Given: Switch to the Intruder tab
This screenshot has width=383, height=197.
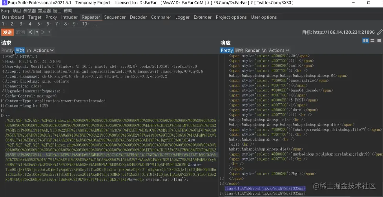Looking at the screenshot, I should tap(69, 17).
